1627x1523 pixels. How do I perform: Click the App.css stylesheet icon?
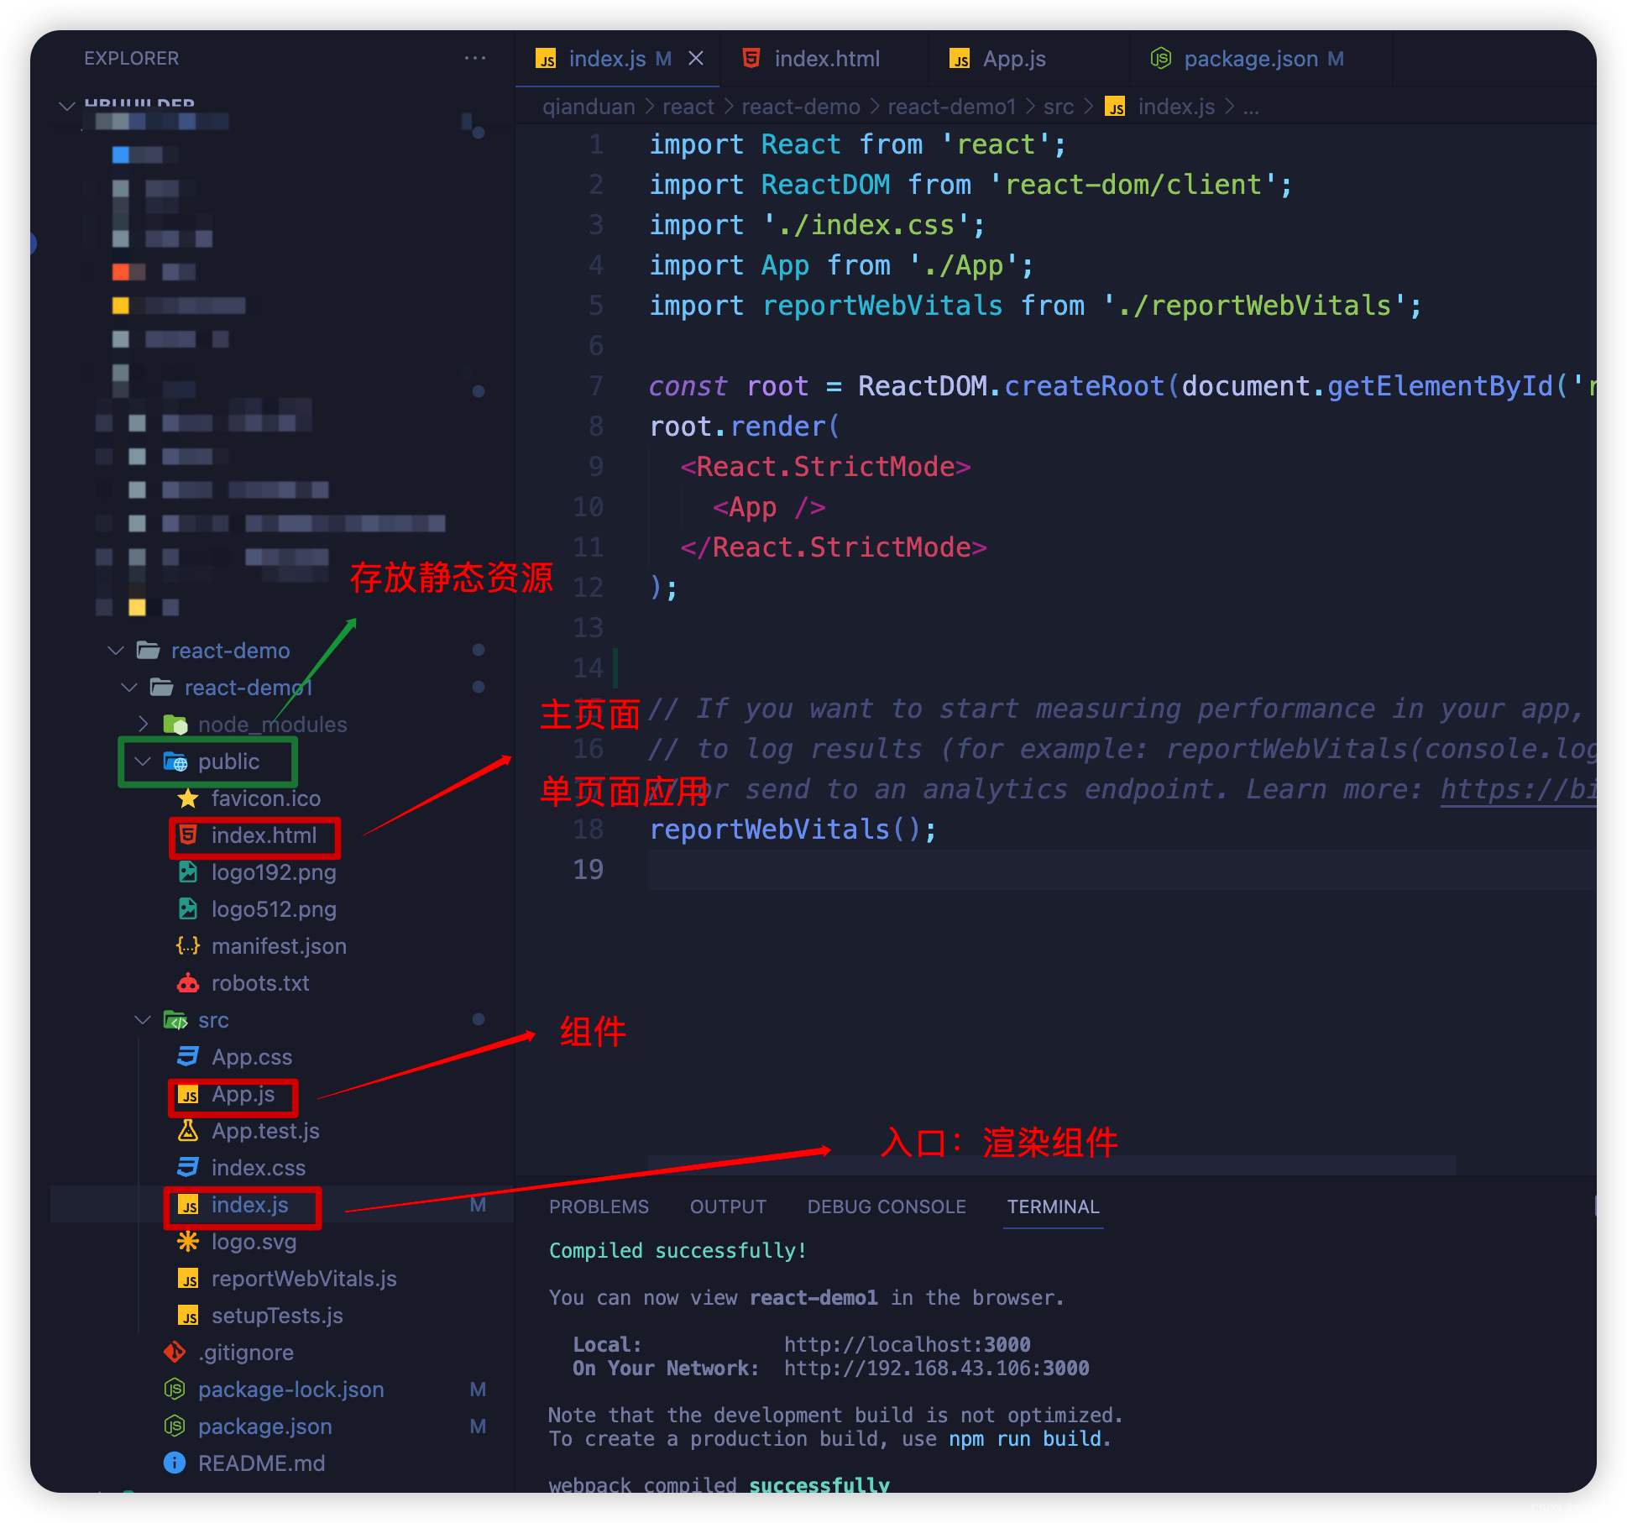tap(188, 1057)
